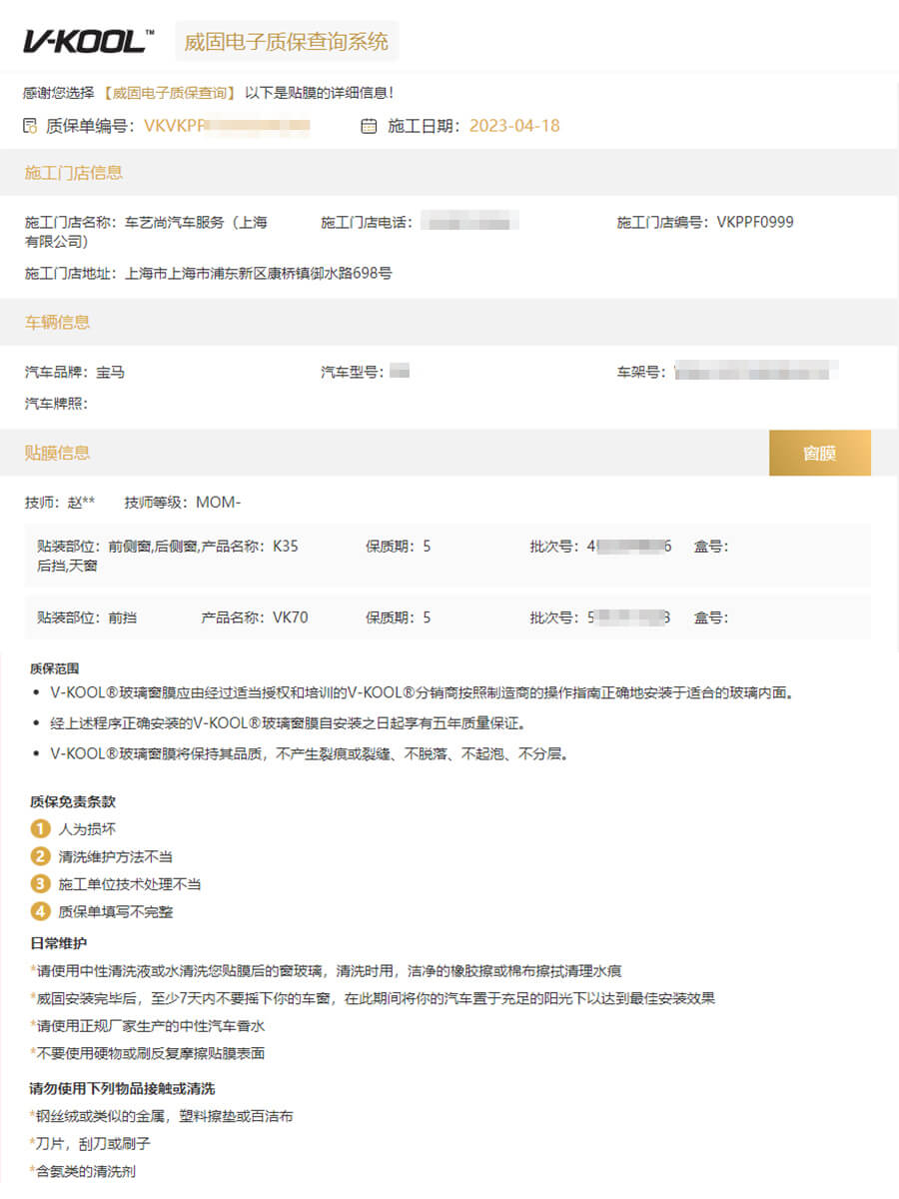Screen dimensions: 899x1199
Task: Click the number 4 badge beside 质保单填写不完整
Action: pos(40,911)
